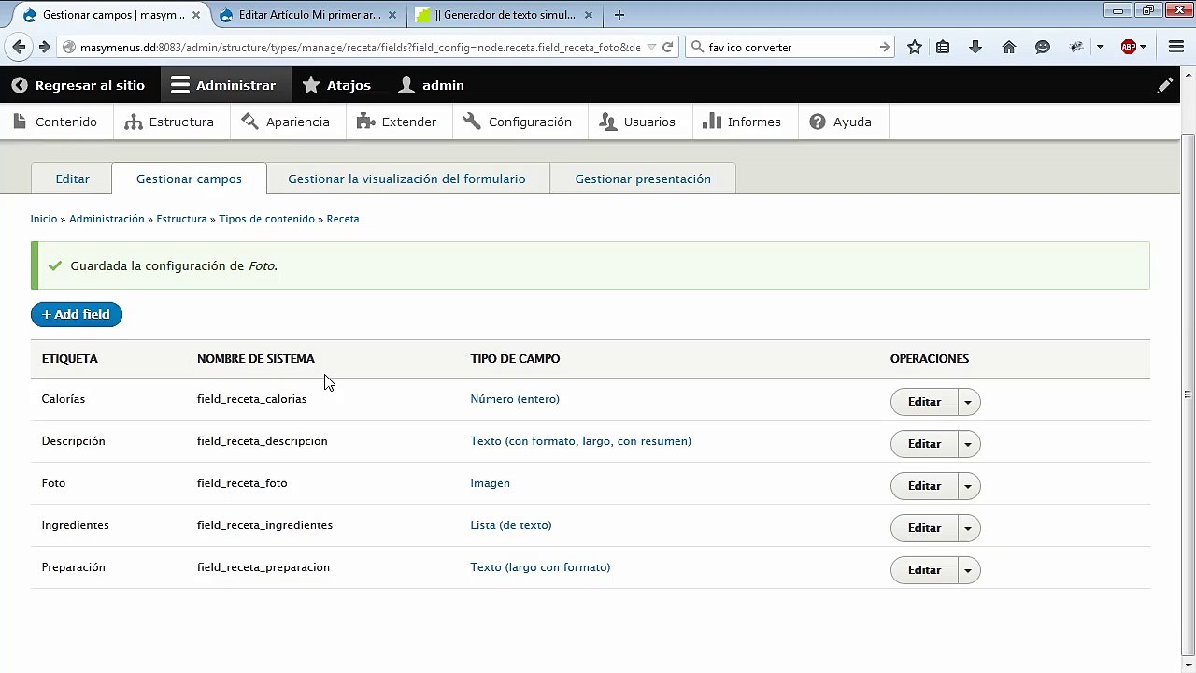Click the search go arrow in search box
The image size is (1196, 673).
tap(884, 48)
